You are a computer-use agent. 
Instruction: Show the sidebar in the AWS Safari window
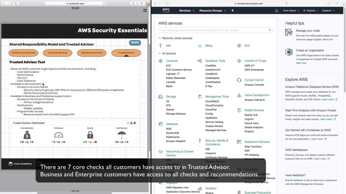click(x=167, y=4)
